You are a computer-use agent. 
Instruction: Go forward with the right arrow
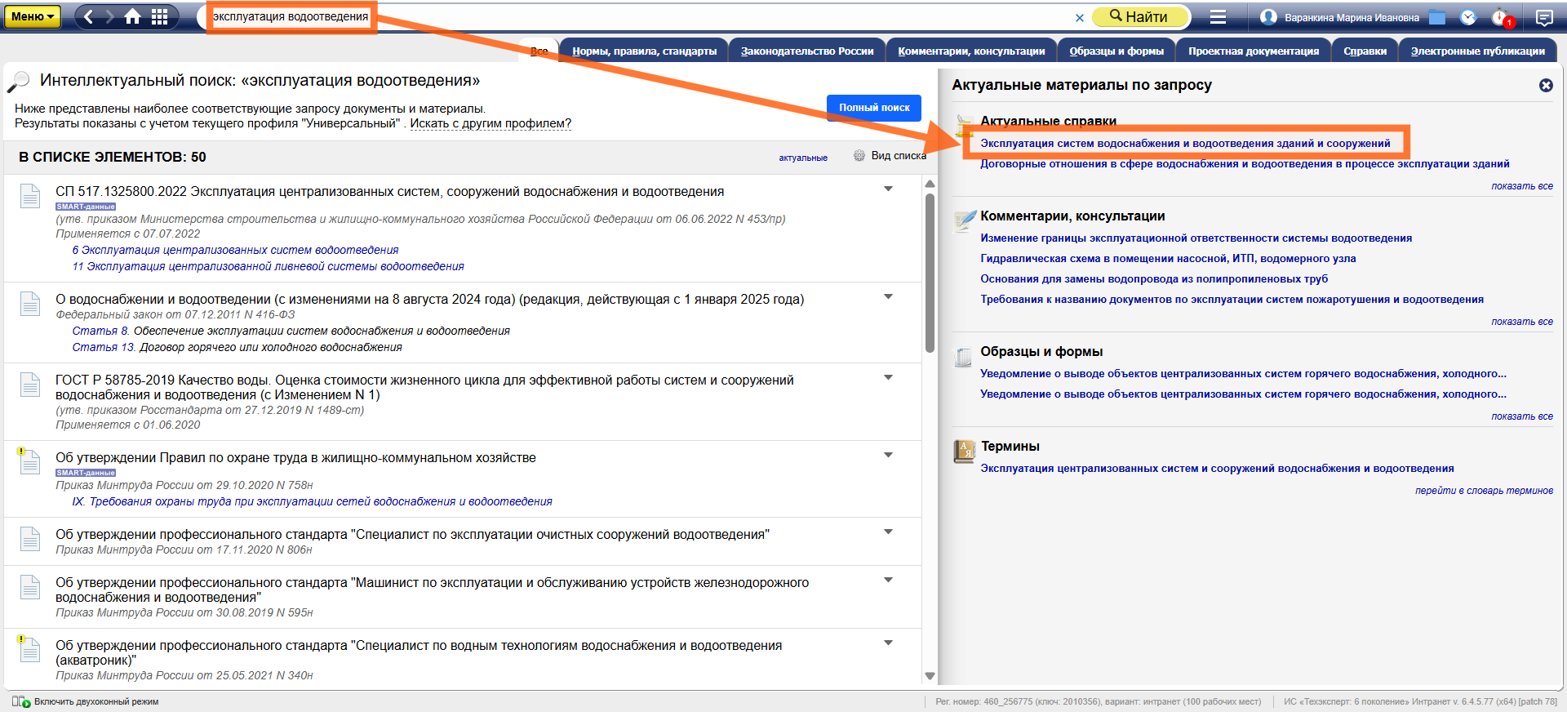(110, 16)
